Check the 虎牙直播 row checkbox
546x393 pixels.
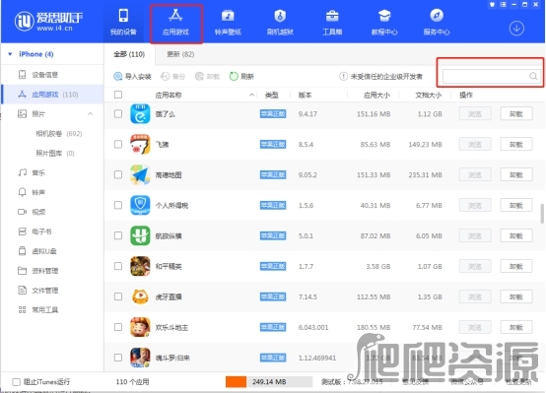(118, 296)
